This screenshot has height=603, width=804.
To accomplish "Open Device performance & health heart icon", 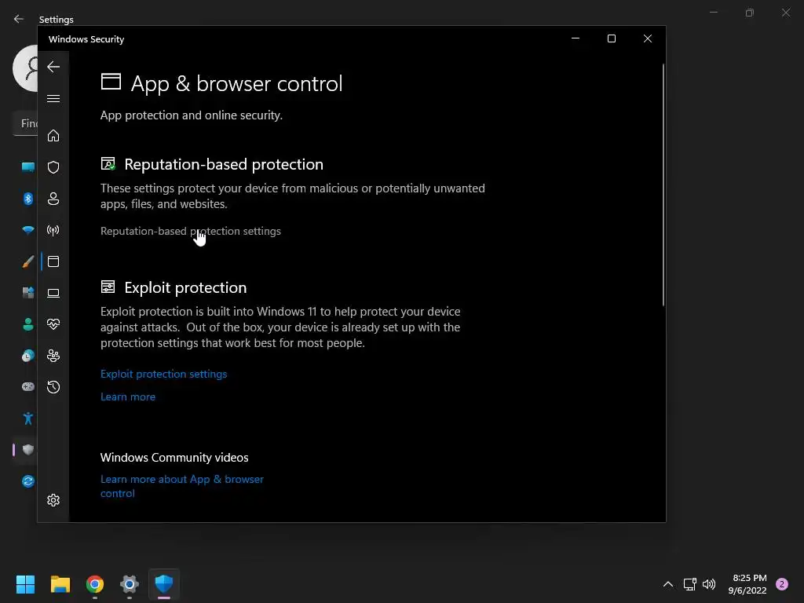I will (53, 324).
